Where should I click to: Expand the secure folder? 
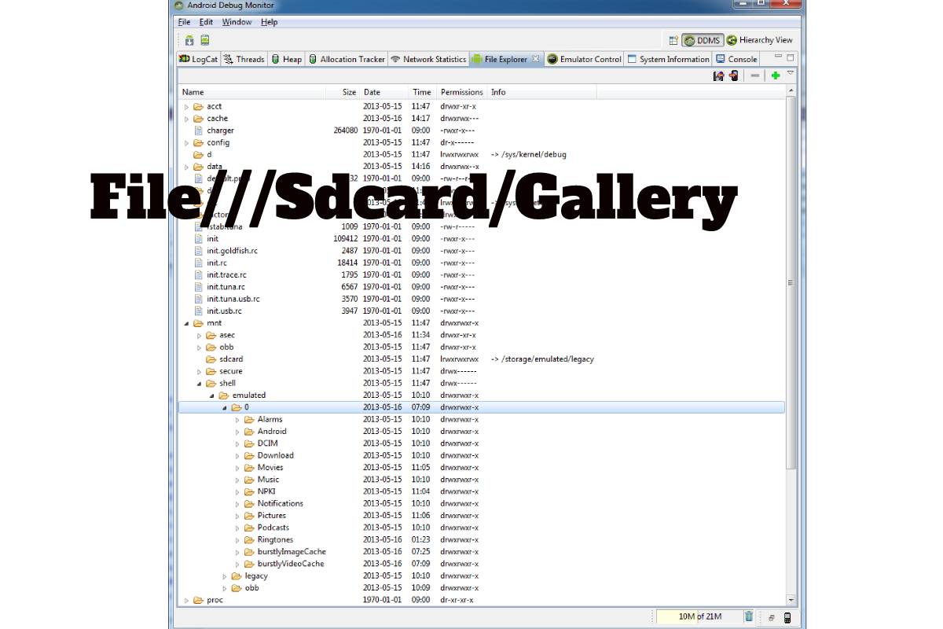pyautogui.click(x=200, y=371)
